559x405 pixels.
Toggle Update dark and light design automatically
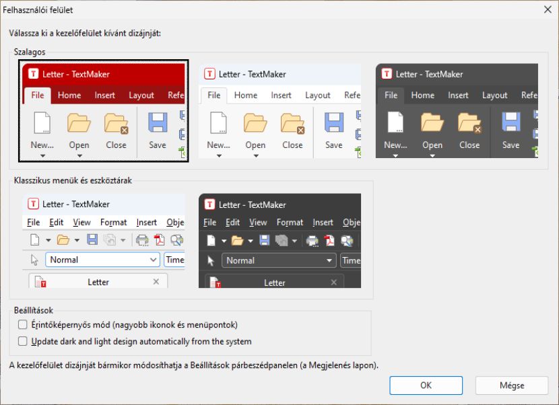click(x=22, y=341)
